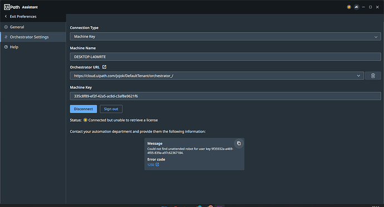Click the Connection Type label
Viewport: 384px width, 207px height.
(84, 28)
